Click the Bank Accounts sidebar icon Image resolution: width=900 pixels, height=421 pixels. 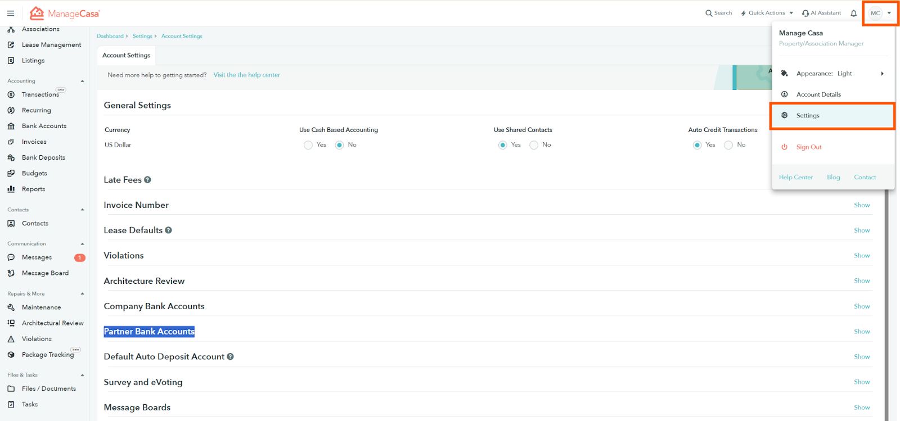pos(11,126)
